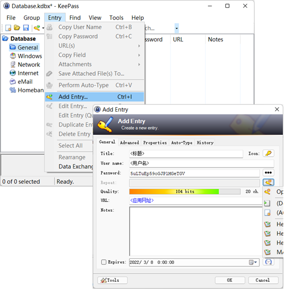Switch to the Properties tab
284x289 pixels.
(x=155, y=142)
